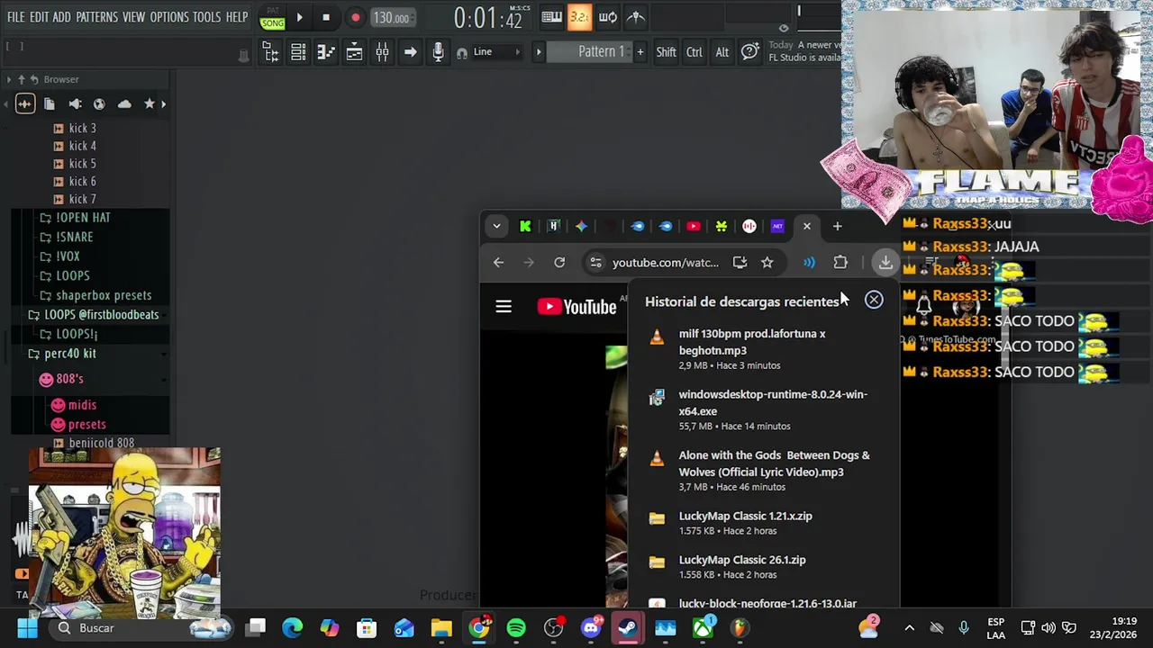This screenshot has height=648, width=1153.
Task: Toggle the record button in FL Studio
Action: 355,17
